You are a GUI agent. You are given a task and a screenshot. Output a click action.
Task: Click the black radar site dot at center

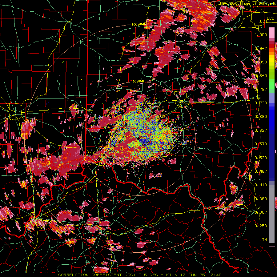[x=139, y=138]
